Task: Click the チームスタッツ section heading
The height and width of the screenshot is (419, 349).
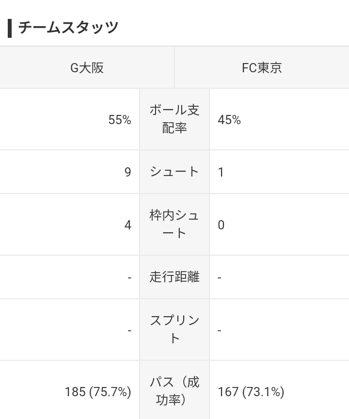Action: point(68,28)
